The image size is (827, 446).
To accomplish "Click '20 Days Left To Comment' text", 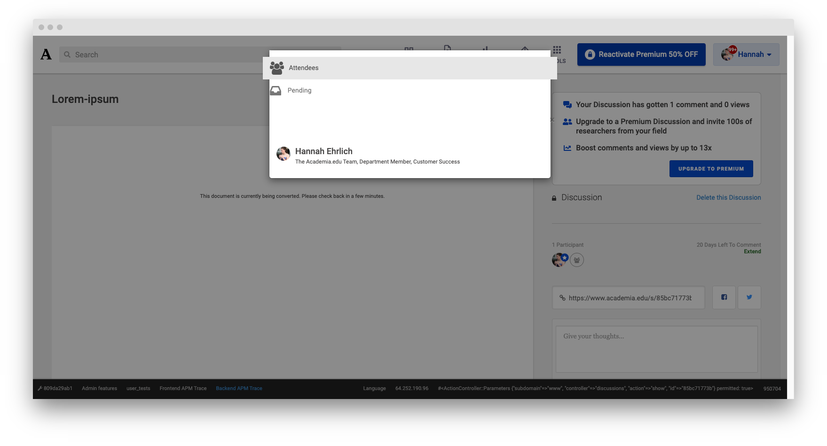I will (729, 245).
